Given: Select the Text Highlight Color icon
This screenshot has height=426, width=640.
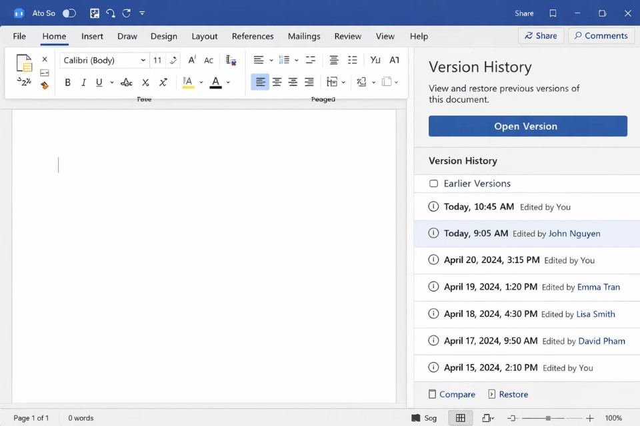Looking at the screenshot, I should [189, 82].
